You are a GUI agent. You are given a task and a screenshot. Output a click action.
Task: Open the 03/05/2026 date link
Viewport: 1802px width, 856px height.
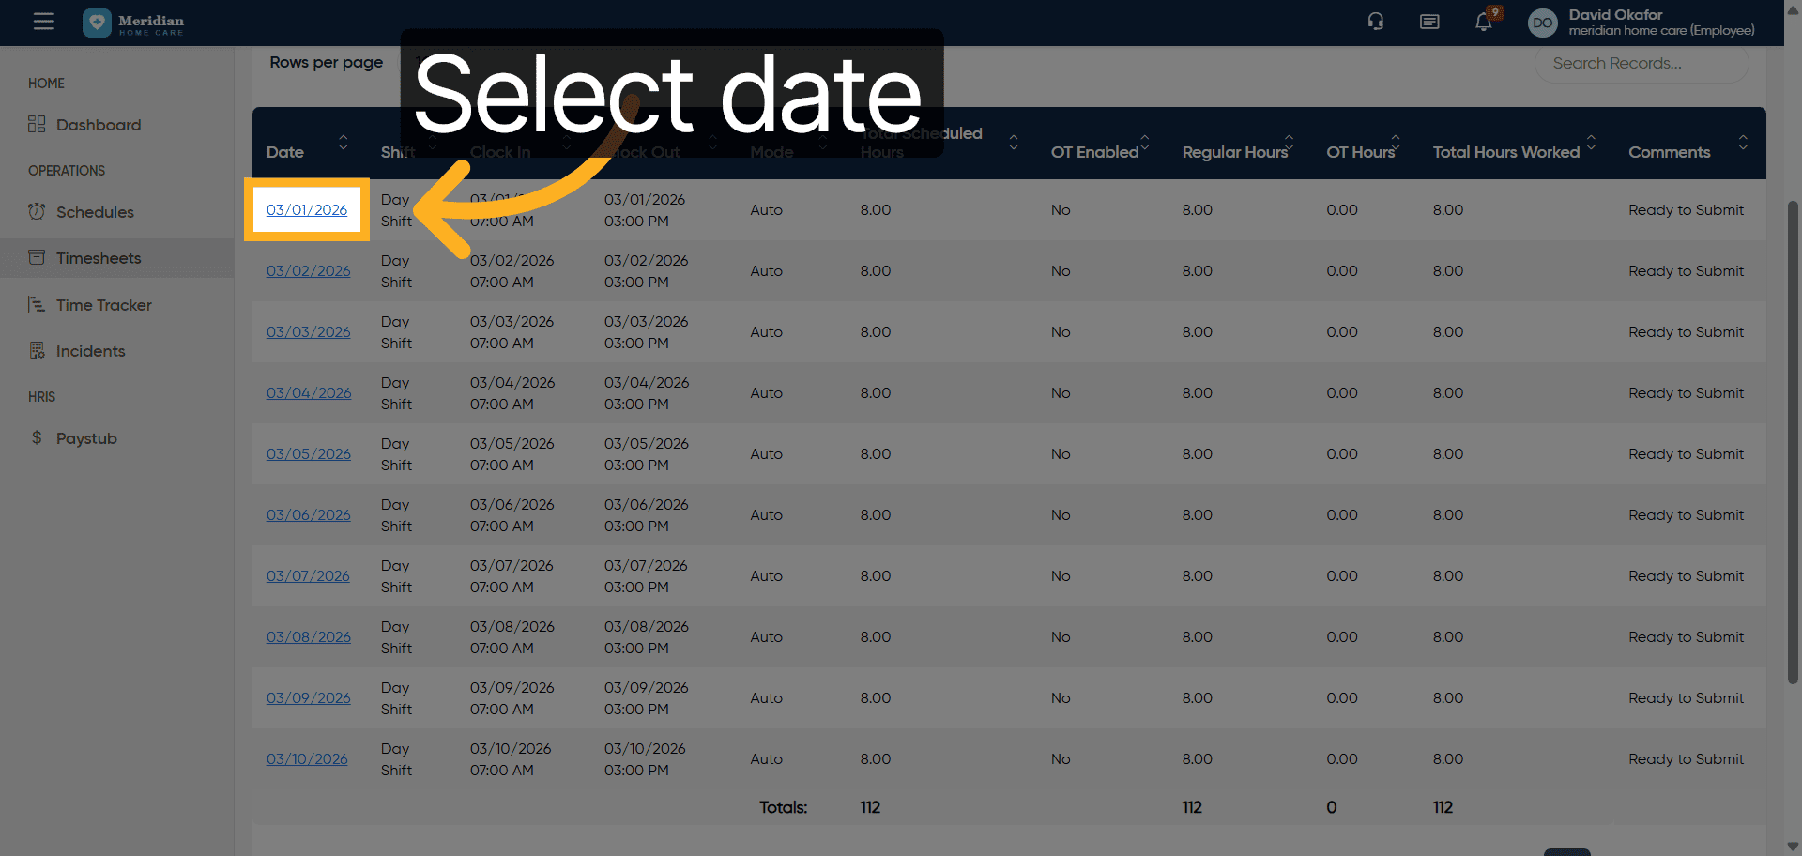[308, 454]
